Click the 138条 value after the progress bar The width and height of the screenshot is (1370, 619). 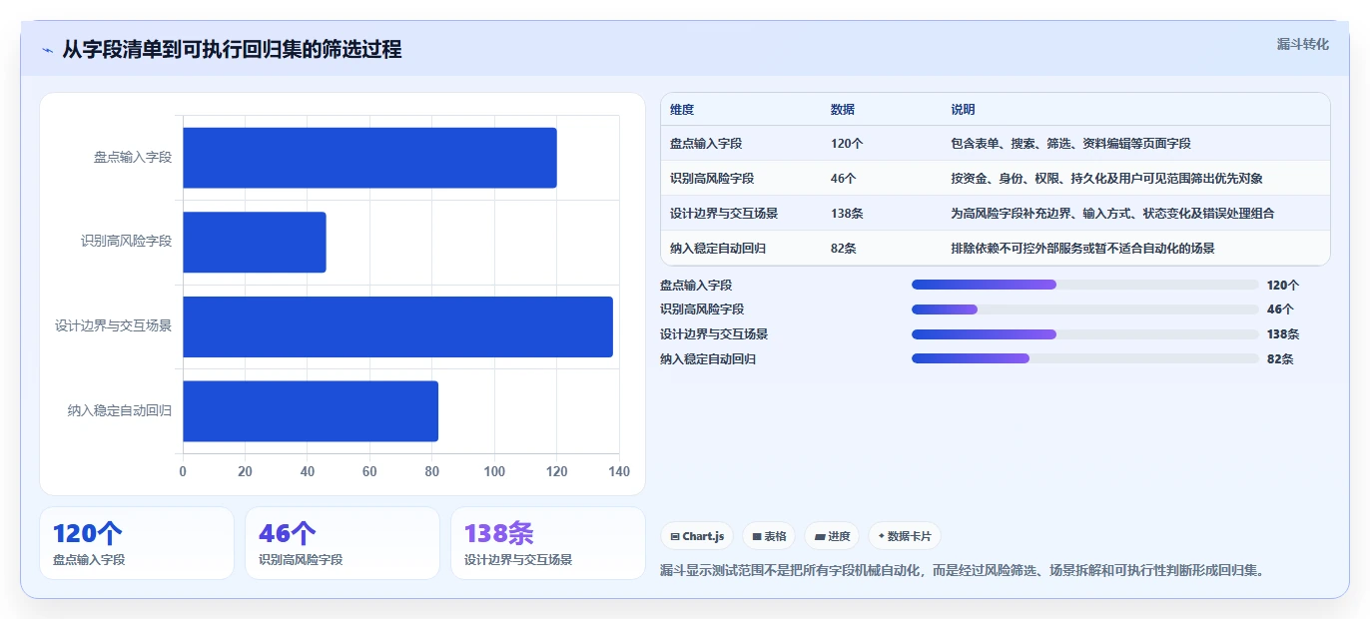pyautogui.click(x=1283, y=334)
